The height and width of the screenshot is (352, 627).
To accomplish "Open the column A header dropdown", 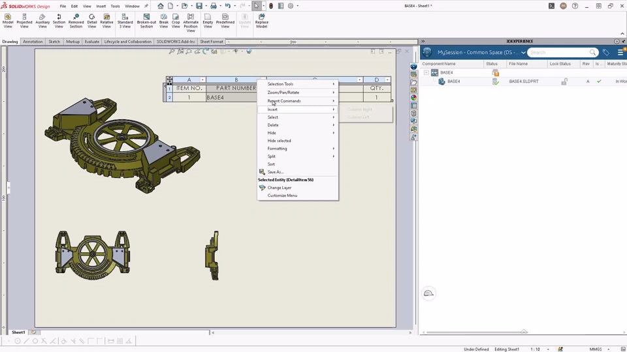I will (x=202, y=80).
